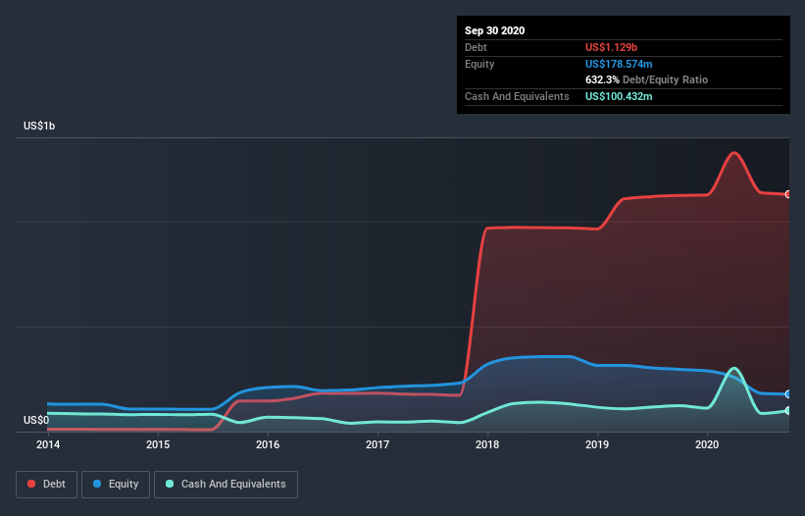
Task: Click the 2015 axis label
Action: pyautogui.click(x=158, y=444)
